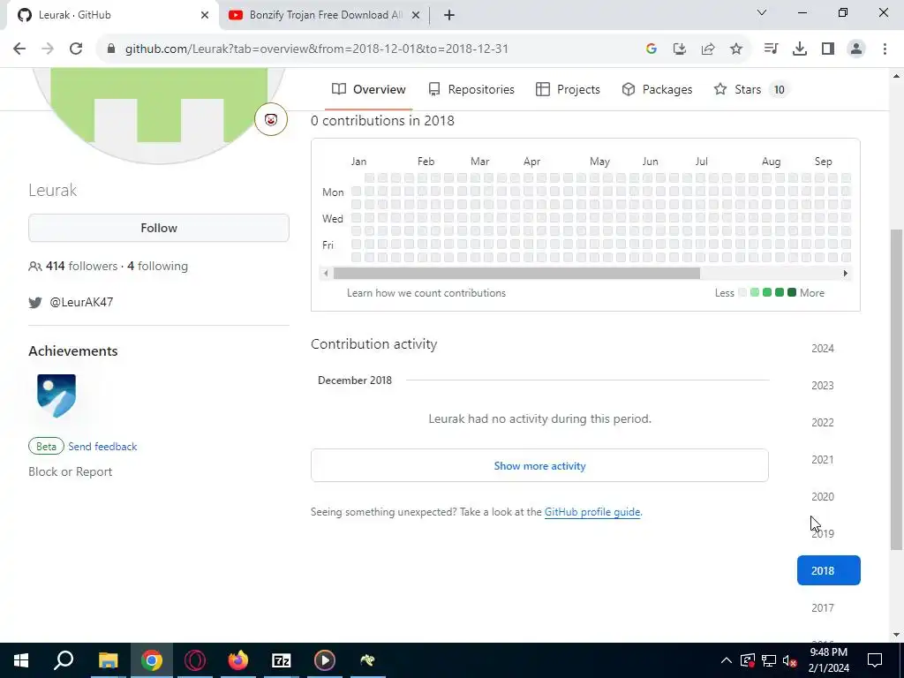Open 7-Zip from taskbar
904x678 pixels.
point(282,660)
